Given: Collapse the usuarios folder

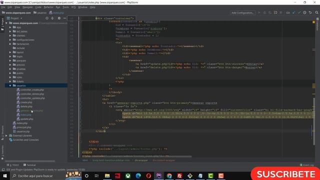Looking at the screenshot, I should coord(10,85).
